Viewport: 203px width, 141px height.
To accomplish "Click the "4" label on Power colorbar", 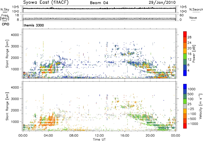I will point(188,70).
